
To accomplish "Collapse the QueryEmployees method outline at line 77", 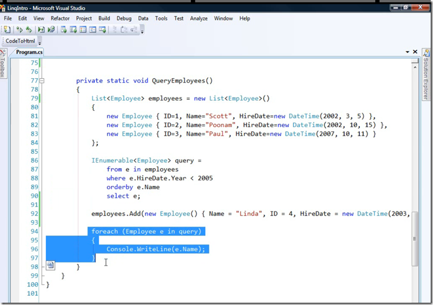I will click(x=42, y=81).
